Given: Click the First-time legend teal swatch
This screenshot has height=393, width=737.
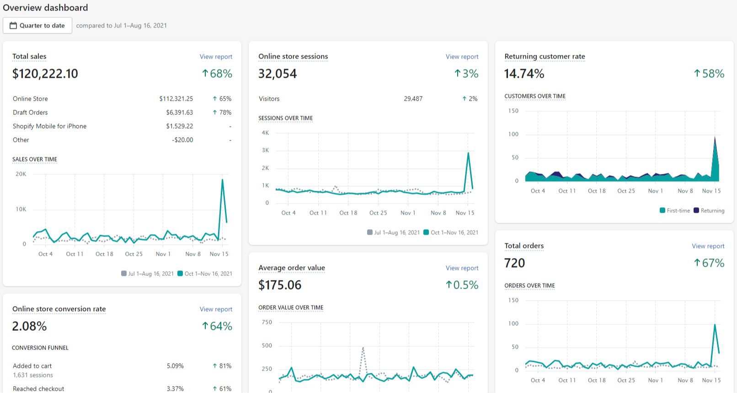Looking at the screenshot, I should pos(662,210).
